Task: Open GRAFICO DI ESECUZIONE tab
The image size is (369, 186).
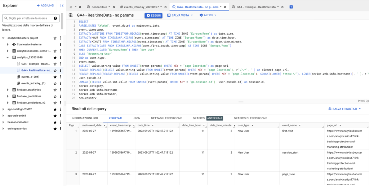Action: click(x=250, y=118)
